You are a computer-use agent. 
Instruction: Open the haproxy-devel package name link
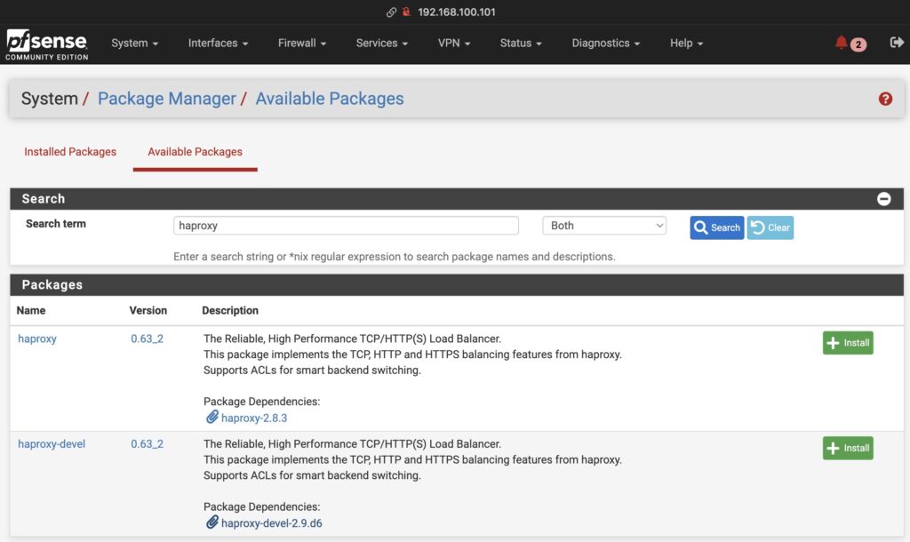52,444
